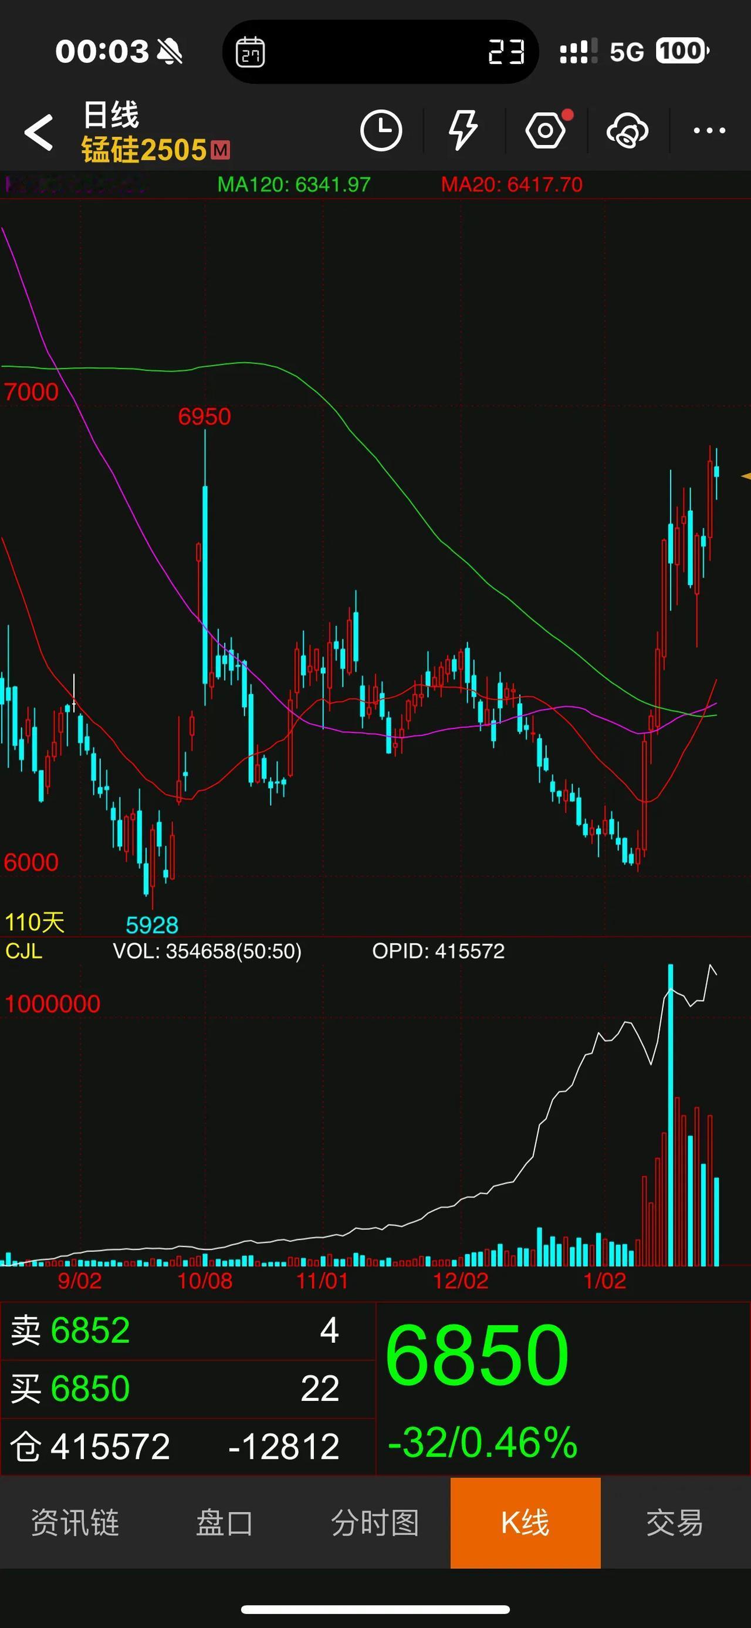Viewport: 751px width, 1628px height.
Task: Tap the open interest 仓 415572 row
Action: click(x=188, y=1447)
